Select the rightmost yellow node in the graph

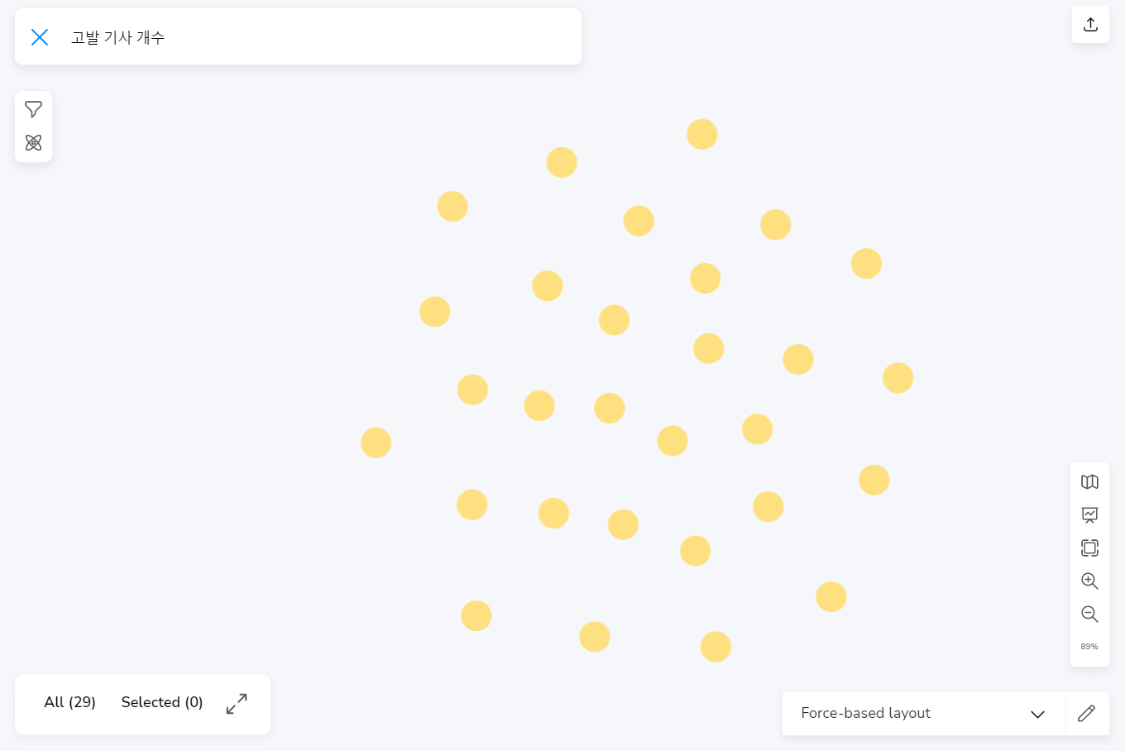(898, 378)
